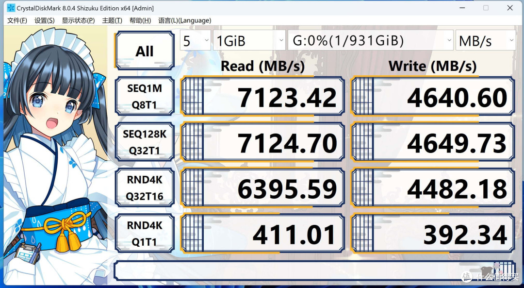Image resolution: width=524 pixels, height=288 pixels.
Task: Expand the MB/s unit dropdown
Action: (x=486, y=40)
